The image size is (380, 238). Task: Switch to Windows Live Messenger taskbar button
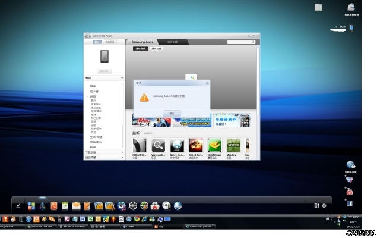[x=42, y=226]
